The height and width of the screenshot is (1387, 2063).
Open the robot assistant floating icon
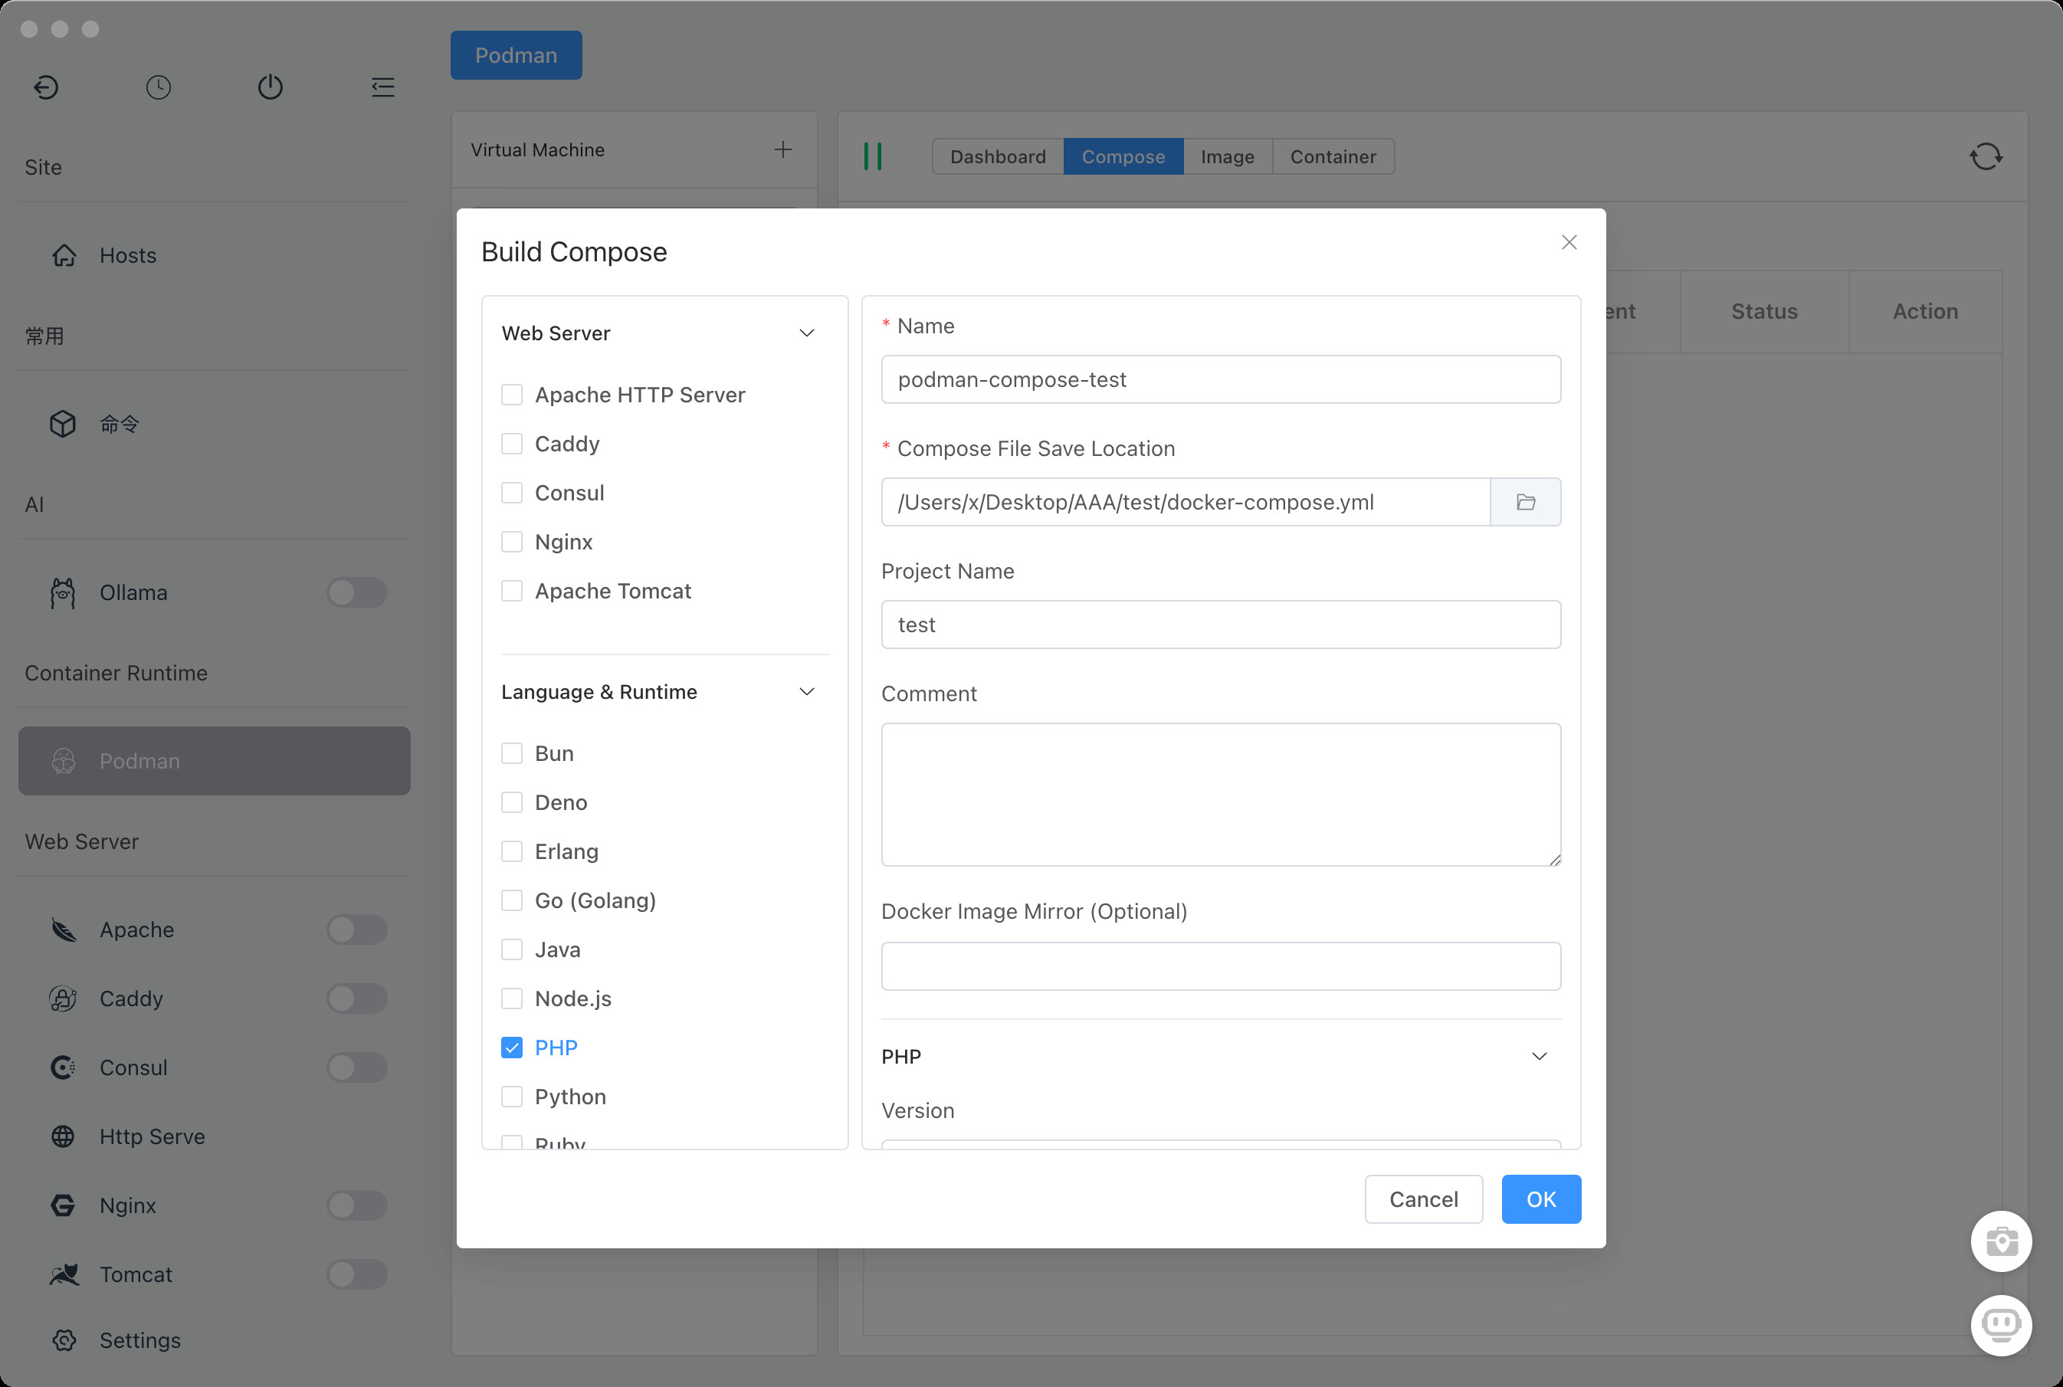(2000, 1324)
